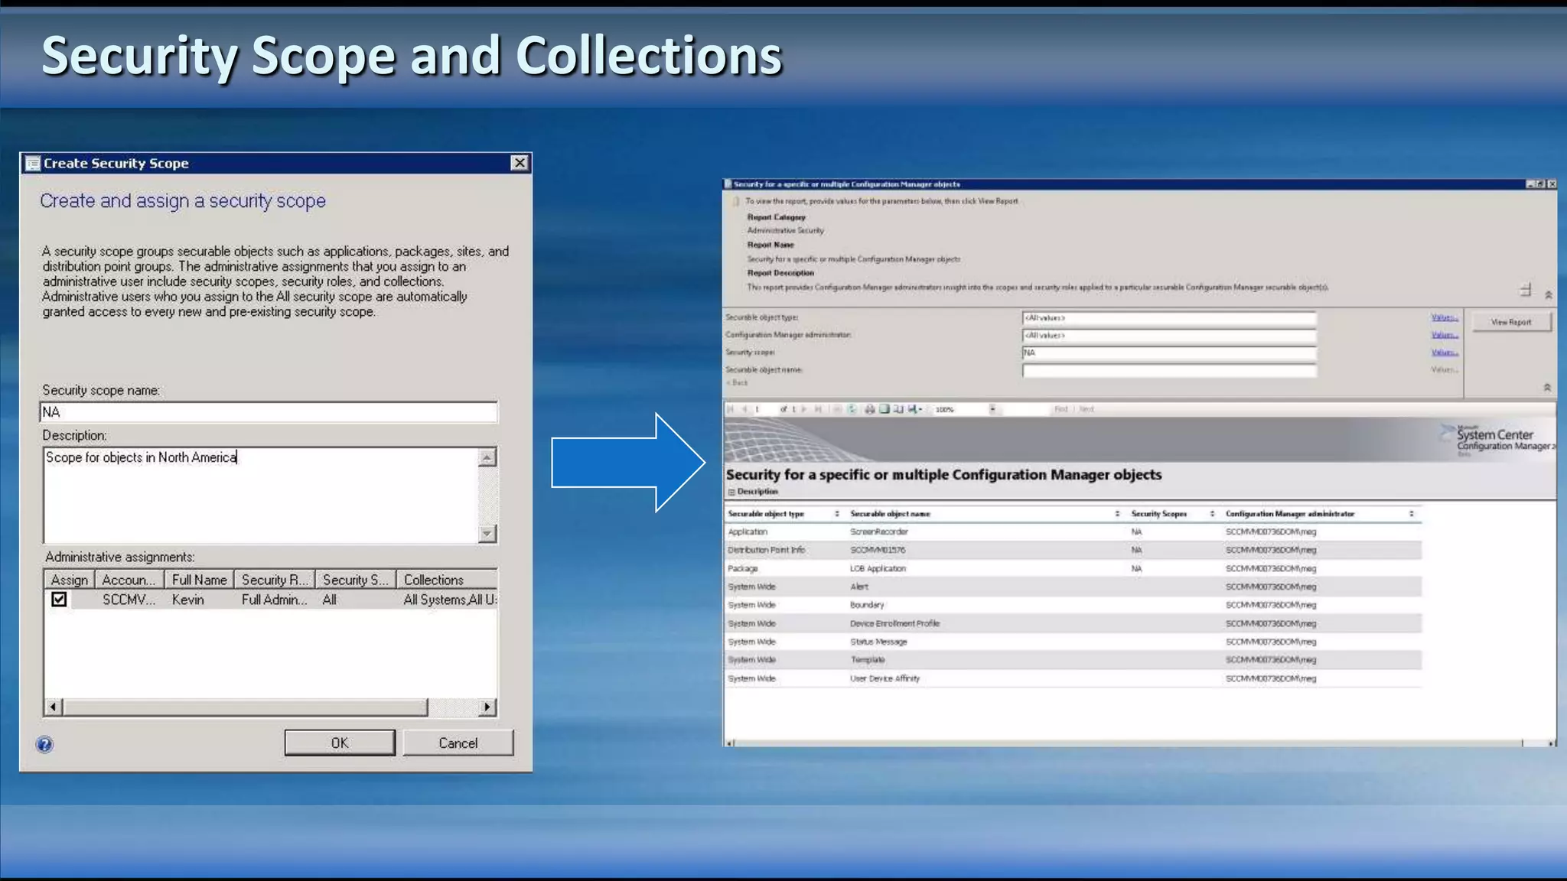Viewport: 1567px width, 881px height.
Task: Close the Create Security Scope dialog
Action: coord(520,163)
